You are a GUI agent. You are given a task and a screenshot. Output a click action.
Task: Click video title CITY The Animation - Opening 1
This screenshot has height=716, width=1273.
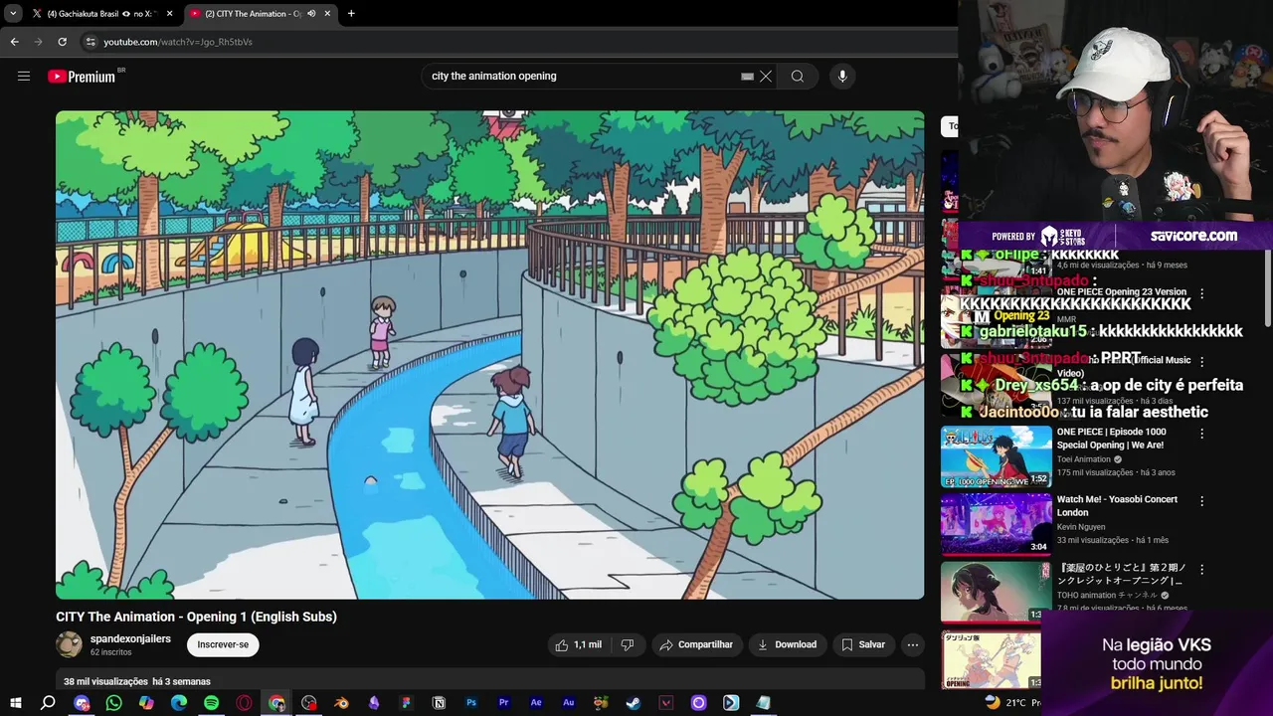196,617
